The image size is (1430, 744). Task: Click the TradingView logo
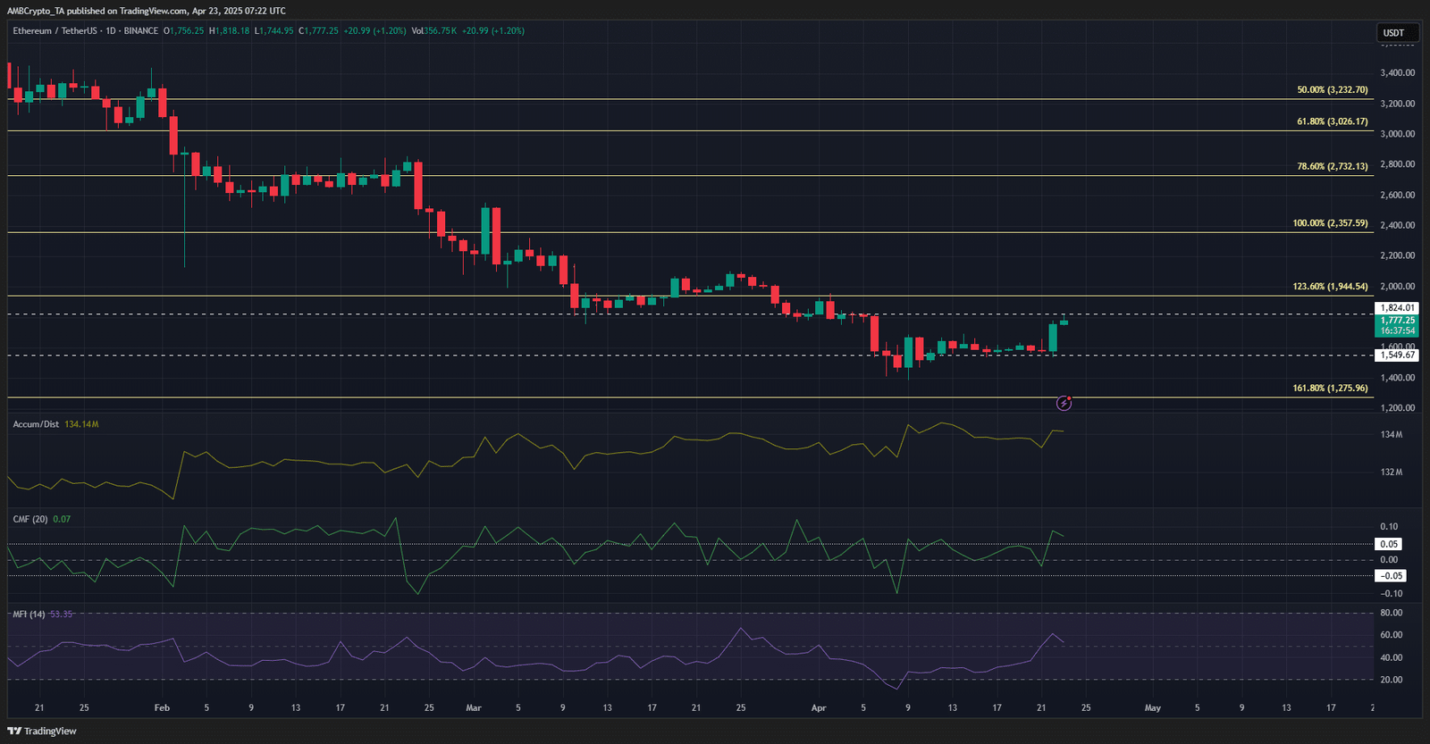[42, 731]
